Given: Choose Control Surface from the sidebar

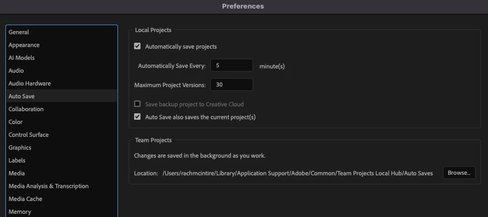Looking at the screenshot, I should tap(28, 135).
